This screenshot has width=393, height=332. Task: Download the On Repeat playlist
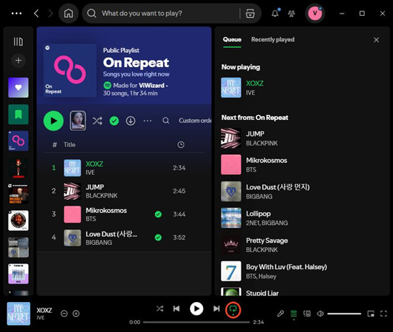[131, 121]
